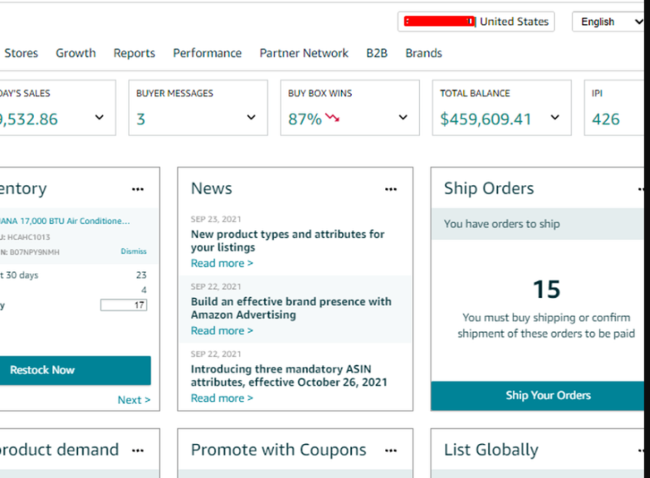Go to Next restock recommendation
This screenshot has height=478, width=650.
tap(134, 400)
